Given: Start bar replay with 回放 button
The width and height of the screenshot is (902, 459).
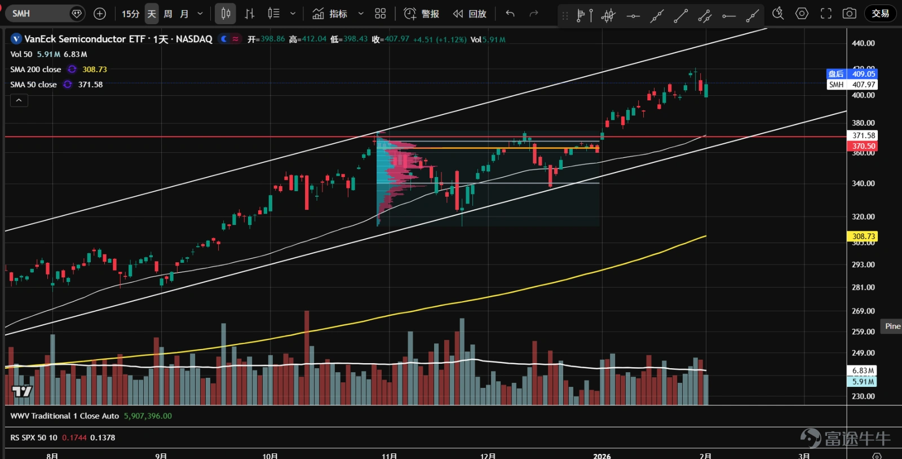Looking at the screenshot, I should point(470,14).
